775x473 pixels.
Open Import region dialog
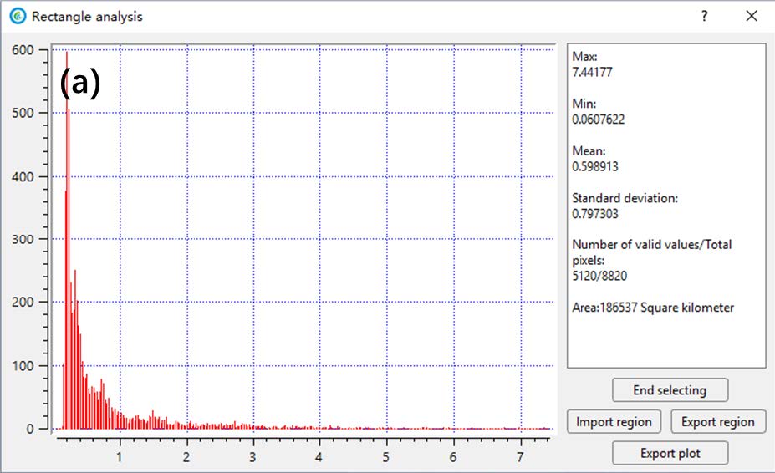pos(614,421)
